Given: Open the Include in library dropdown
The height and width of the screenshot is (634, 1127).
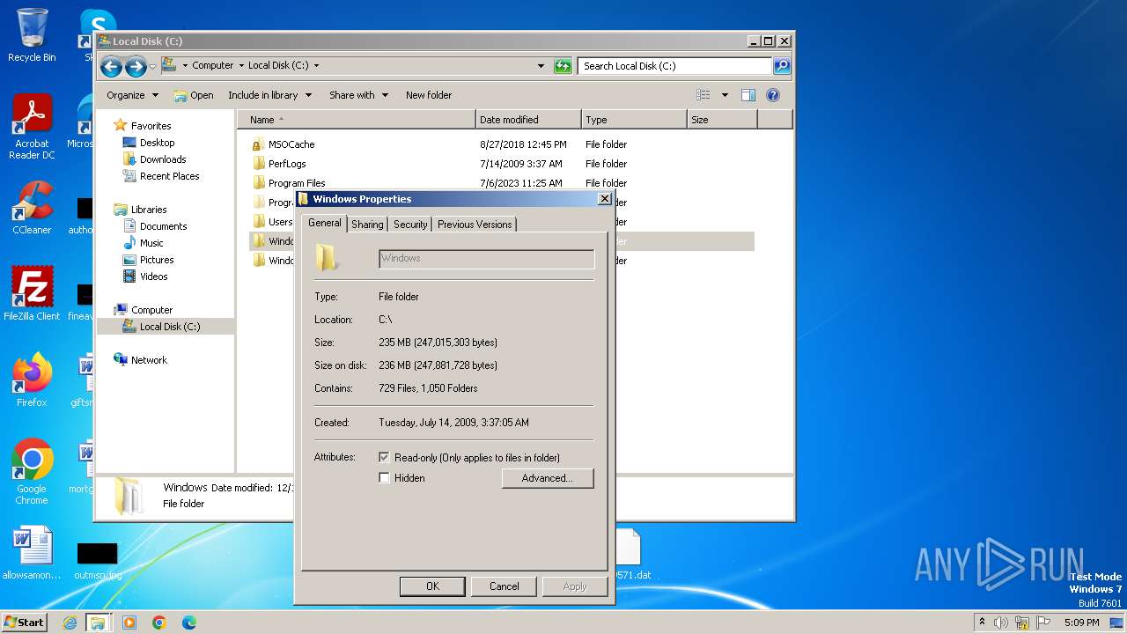Looking at the screenshot, I should (269, 95).
